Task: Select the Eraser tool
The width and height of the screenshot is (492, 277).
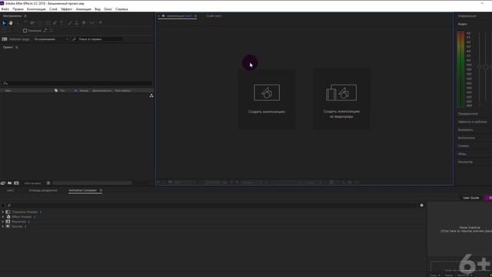Action: pos(84,23)
